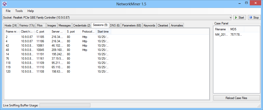Sort by Client host column header

[27, 32]
